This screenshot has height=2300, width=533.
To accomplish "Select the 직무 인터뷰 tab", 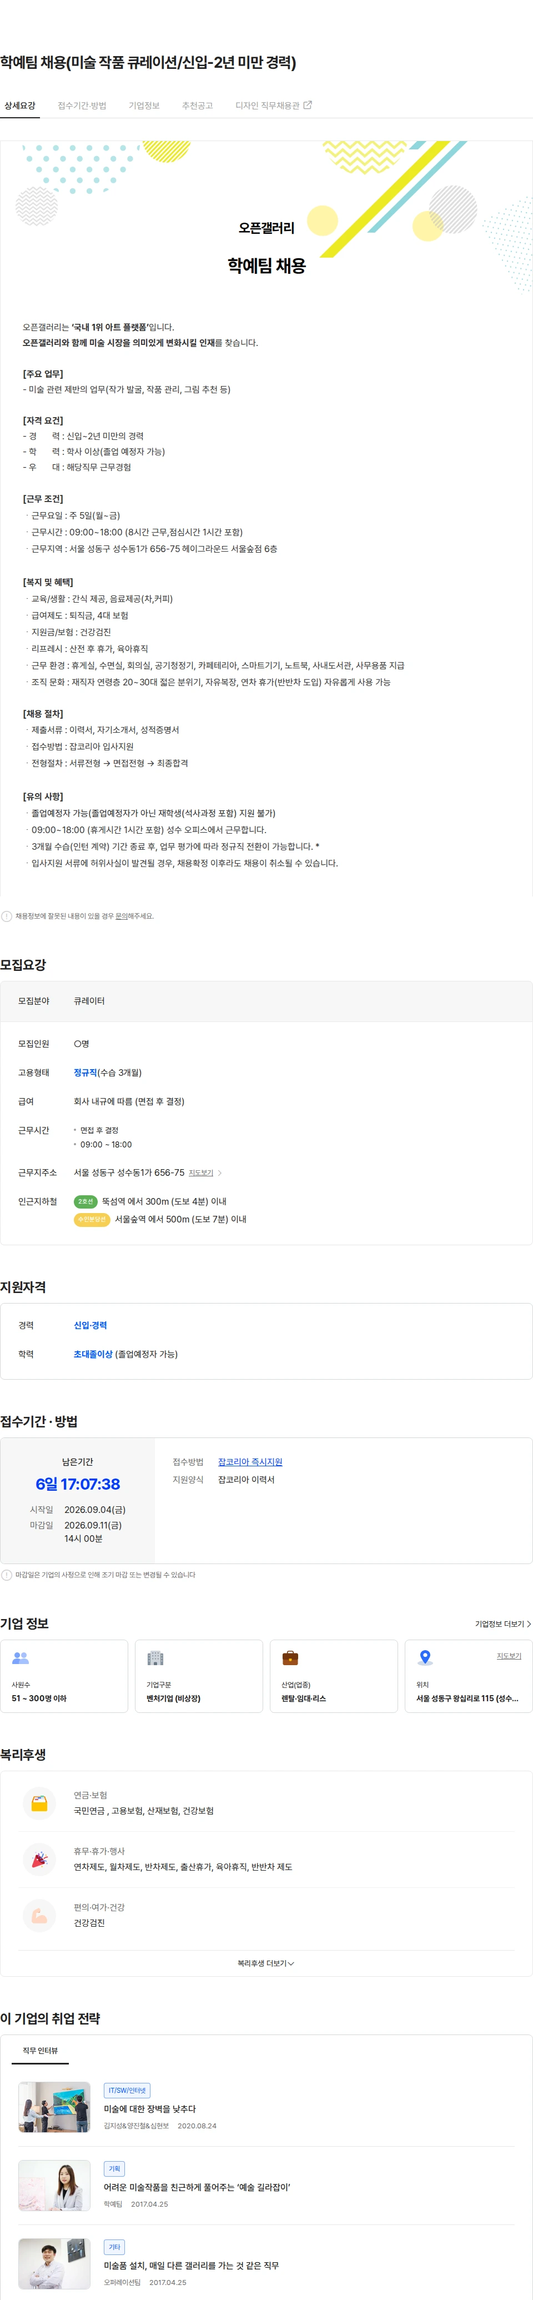I will point(40,2051).
